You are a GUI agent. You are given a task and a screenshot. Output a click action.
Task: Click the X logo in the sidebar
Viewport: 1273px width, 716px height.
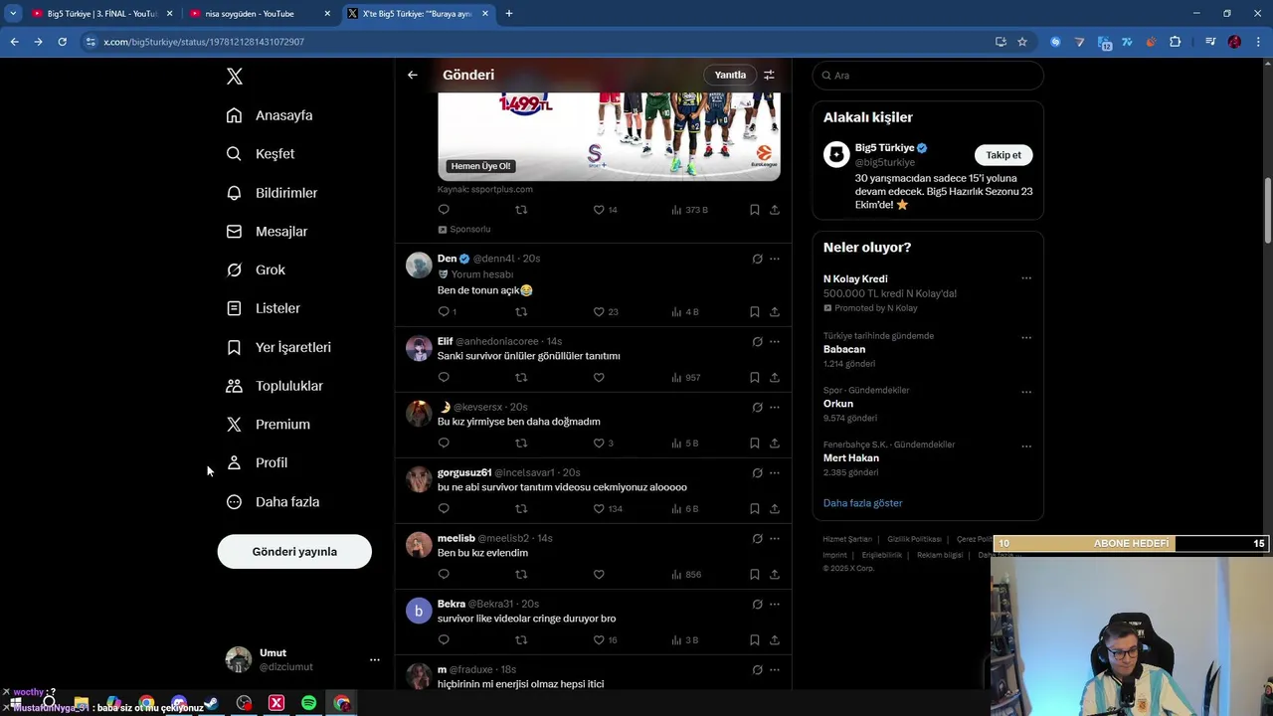[x=234, y=77]
